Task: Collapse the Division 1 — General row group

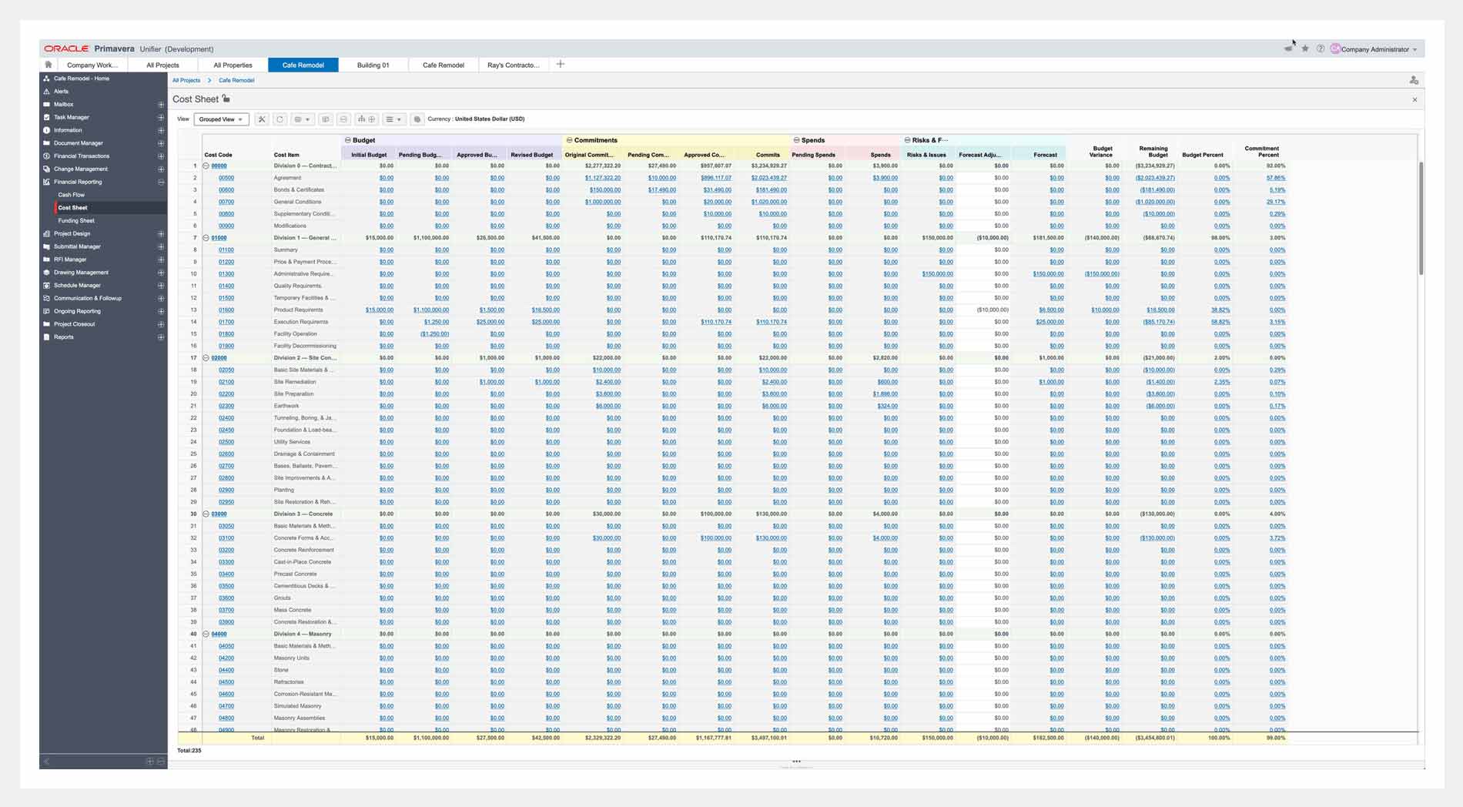Action: (205, 238)
